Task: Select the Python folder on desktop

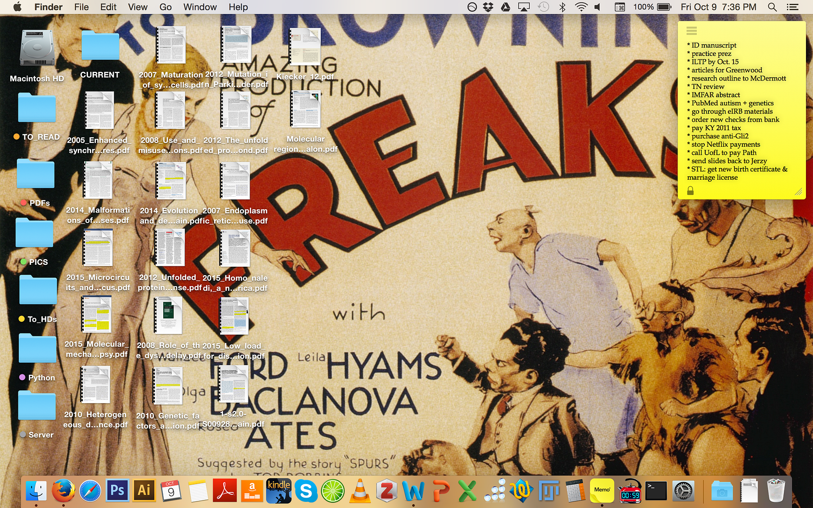Action: 37,348
